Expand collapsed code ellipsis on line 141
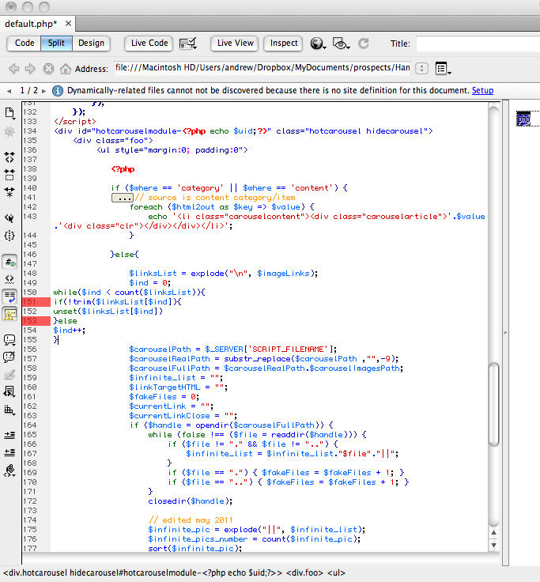This screenshot has width=540, height=582. pos(123,198)
